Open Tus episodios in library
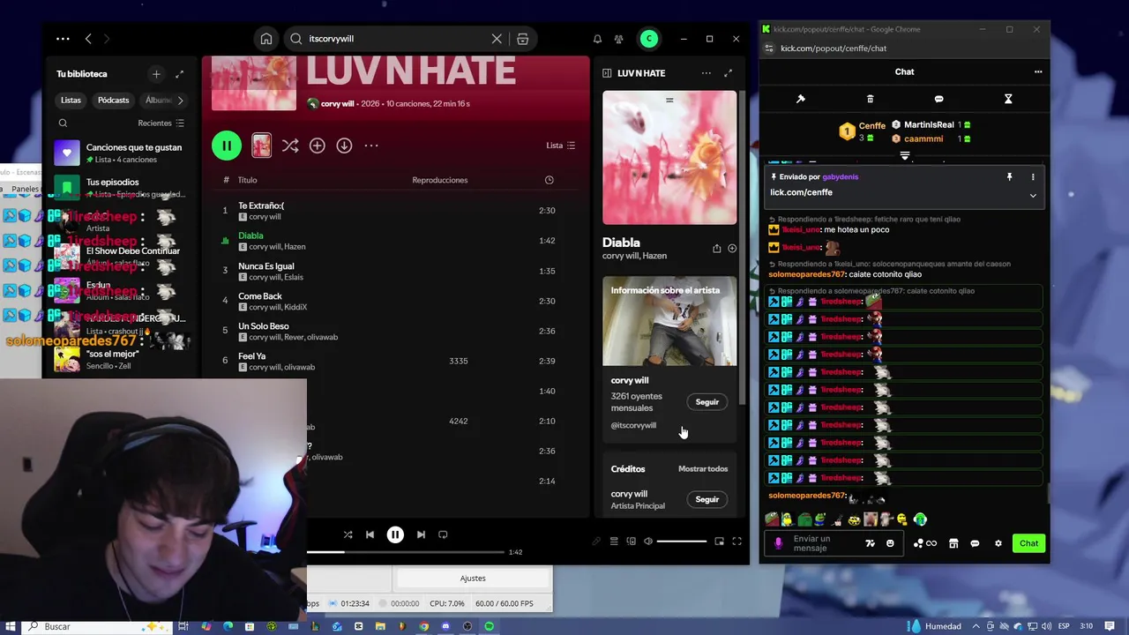 click(120, 187)
